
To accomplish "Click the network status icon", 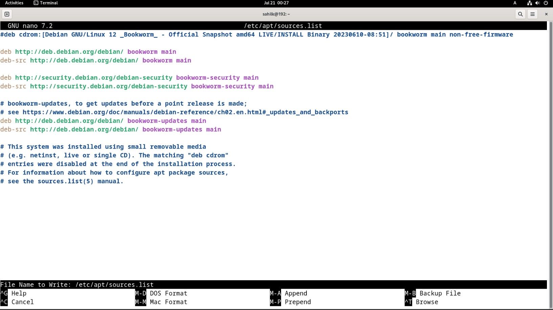I will coord(529,3).
